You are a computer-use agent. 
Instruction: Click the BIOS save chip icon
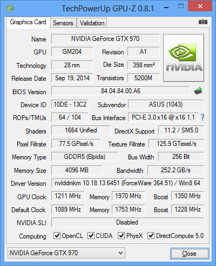point(198,91)
